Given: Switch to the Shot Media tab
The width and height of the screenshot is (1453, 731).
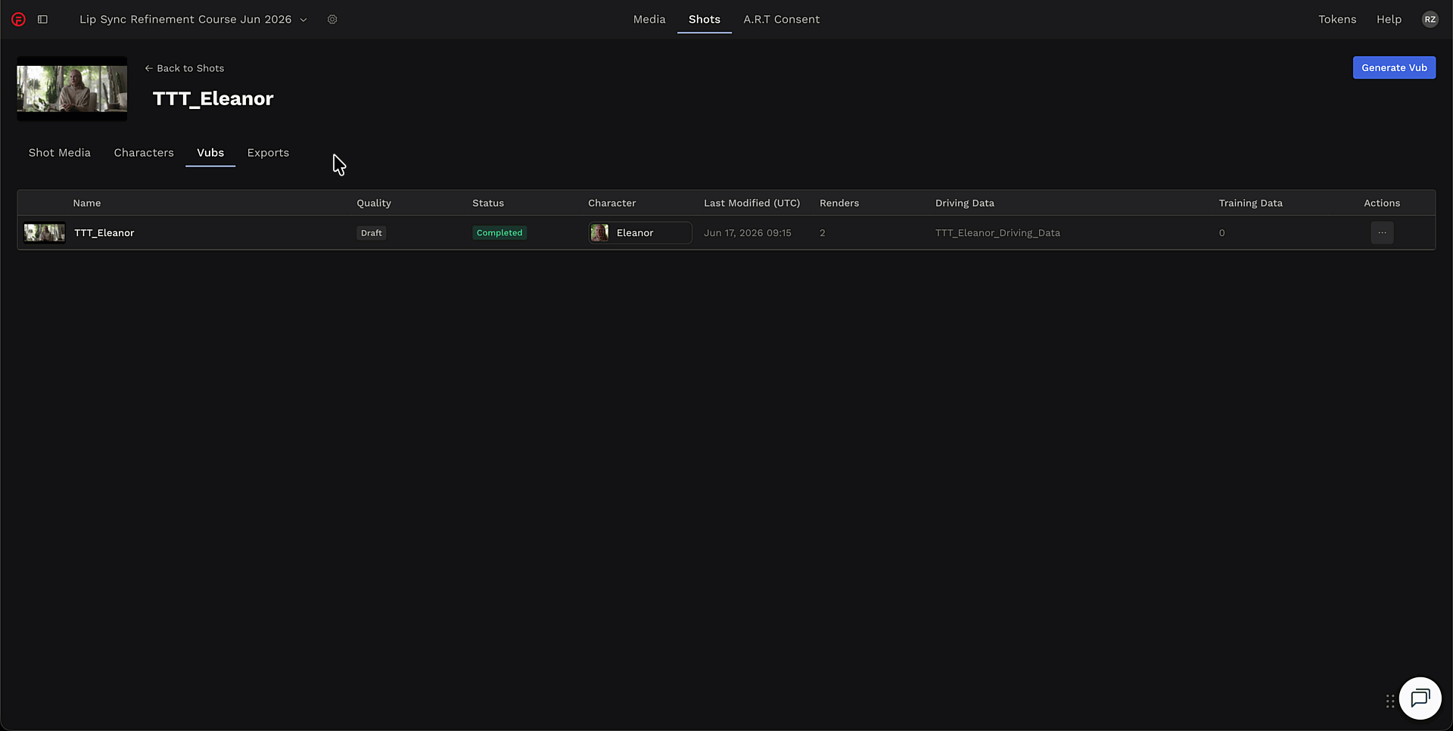Looking at the screenshot, I should click(60, 153).
